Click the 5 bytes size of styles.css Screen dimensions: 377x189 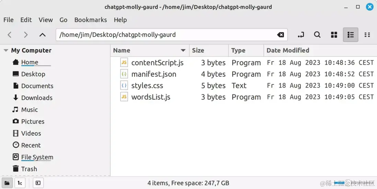pyautogui.click(x=213, y=85)
